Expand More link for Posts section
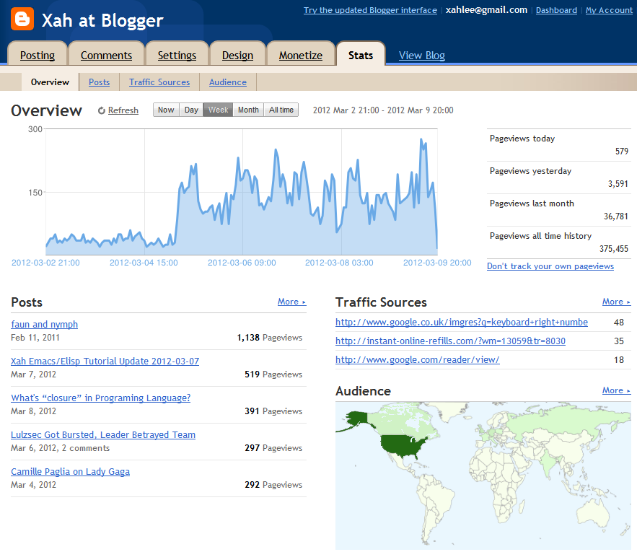 click(x=291, y=302)
